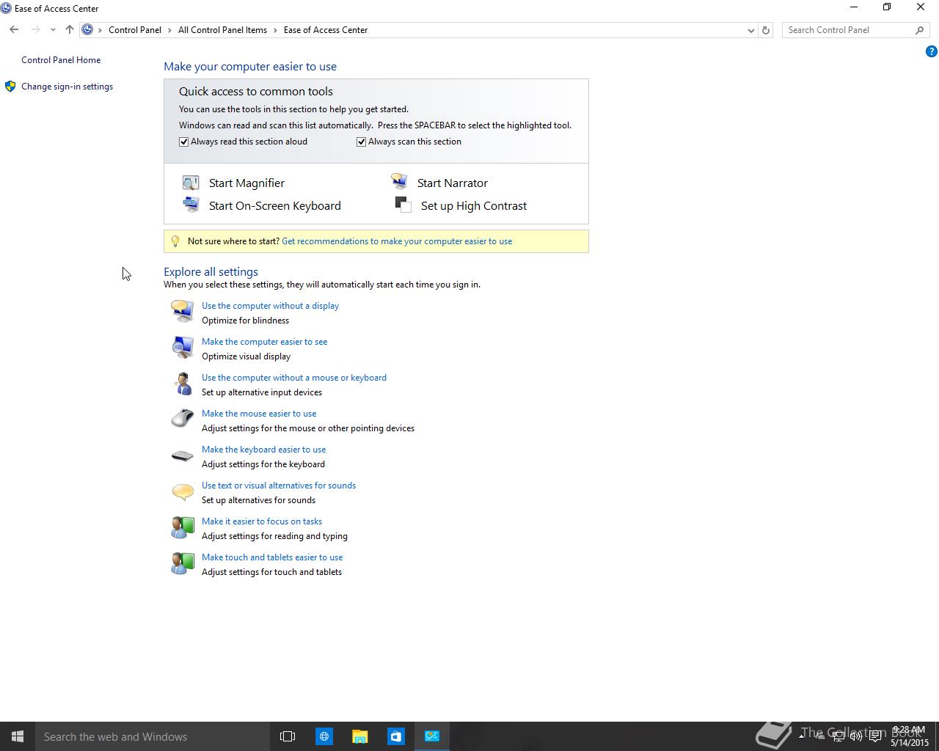939x751 pixels.
Task: Open Use text or visual alternatives for sounds
Action: (x=279, y=486)
